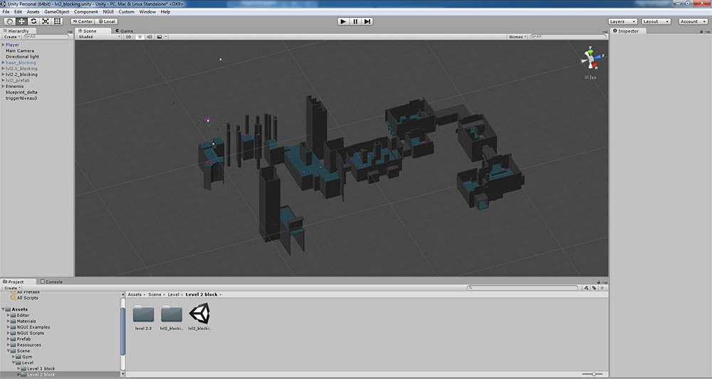Select the Hand tool in the toolbar
Viewport: 712px width, 379px height.
(x=9, y=21)
